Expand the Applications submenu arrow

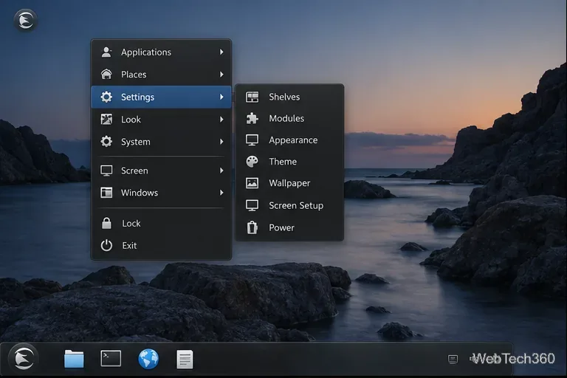coord(221,52)
